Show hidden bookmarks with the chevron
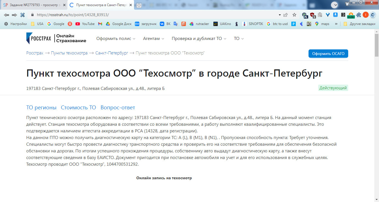379x202 pixels. point(336,24)
